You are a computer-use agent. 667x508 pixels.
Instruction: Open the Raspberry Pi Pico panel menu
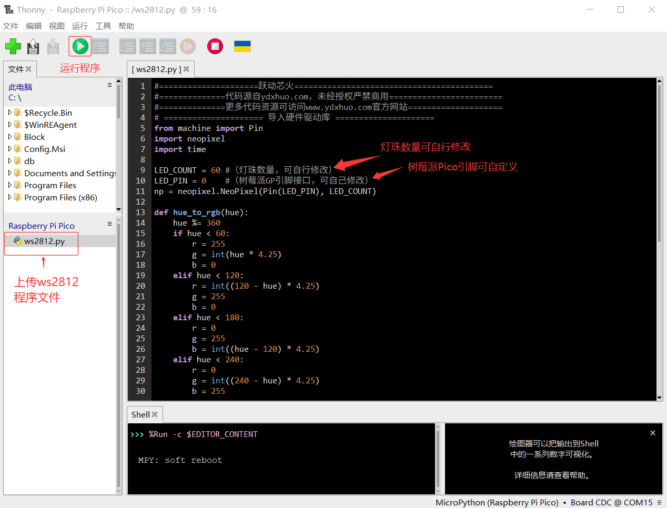tap(109, 224)
